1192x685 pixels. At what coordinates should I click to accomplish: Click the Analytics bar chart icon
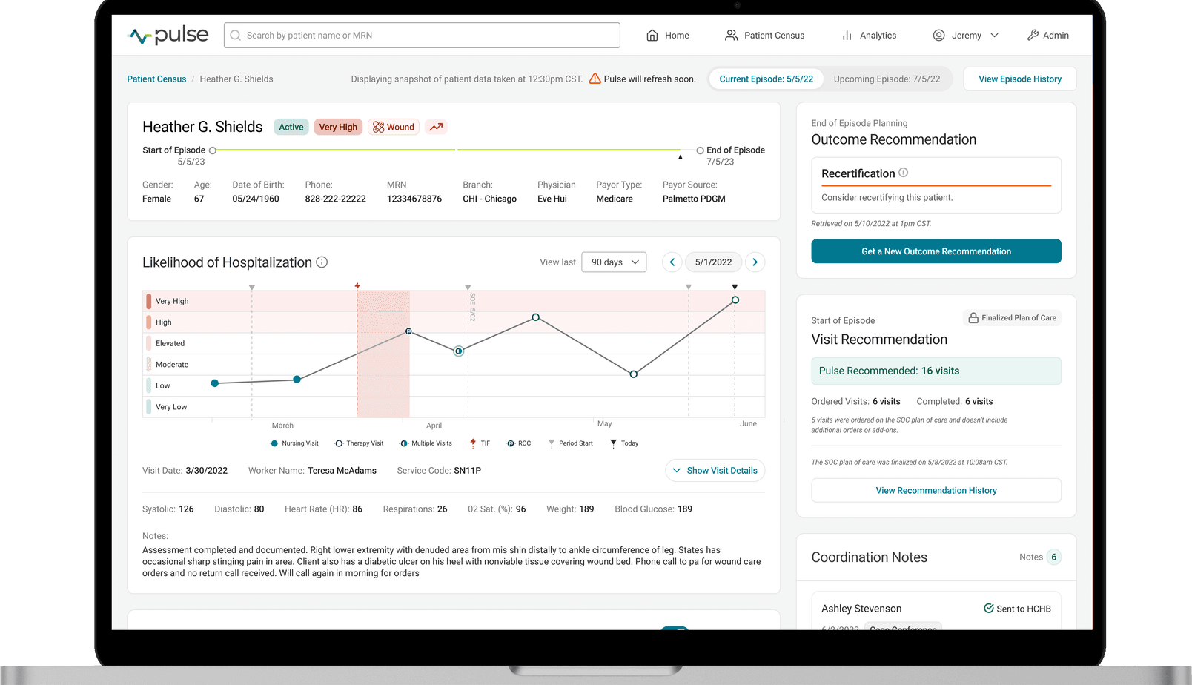[847, 35]
